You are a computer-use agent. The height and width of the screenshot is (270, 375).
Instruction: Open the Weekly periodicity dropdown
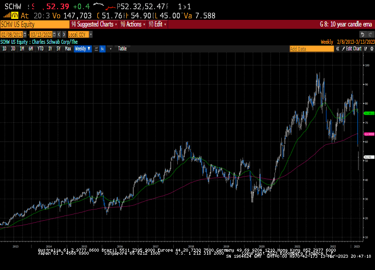tap(83, 49)
